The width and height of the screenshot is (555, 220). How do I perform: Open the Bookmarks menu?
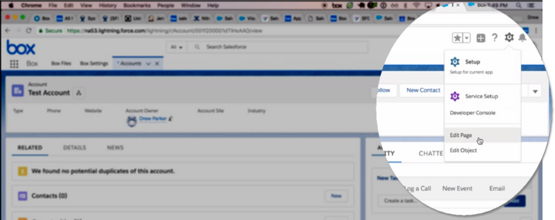coord(137,6)
